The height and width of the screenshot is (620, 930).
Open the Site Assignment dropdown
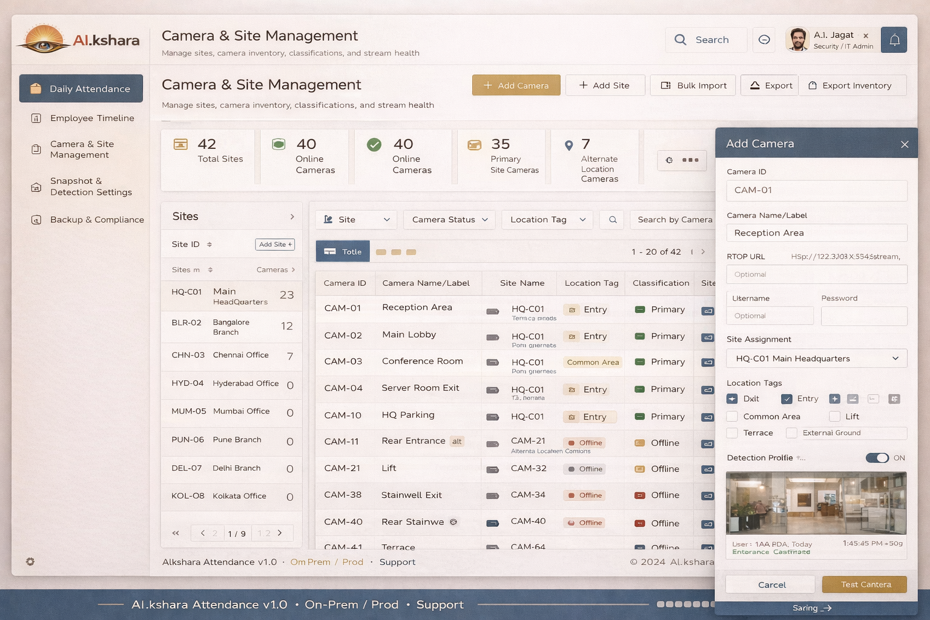tap(817, 358)
